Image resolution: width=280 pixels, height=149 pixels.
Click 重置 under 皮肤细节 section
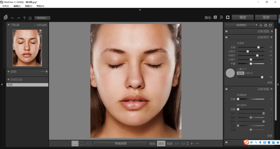tap(270, 83)
